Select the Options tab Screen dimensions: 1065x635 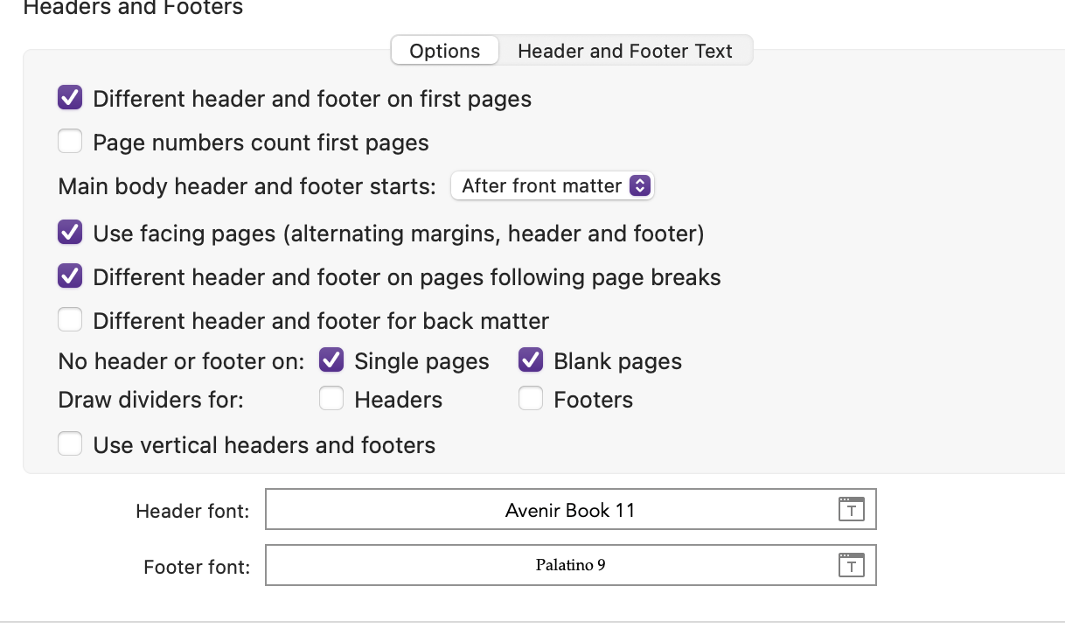[x=444, y=51]
